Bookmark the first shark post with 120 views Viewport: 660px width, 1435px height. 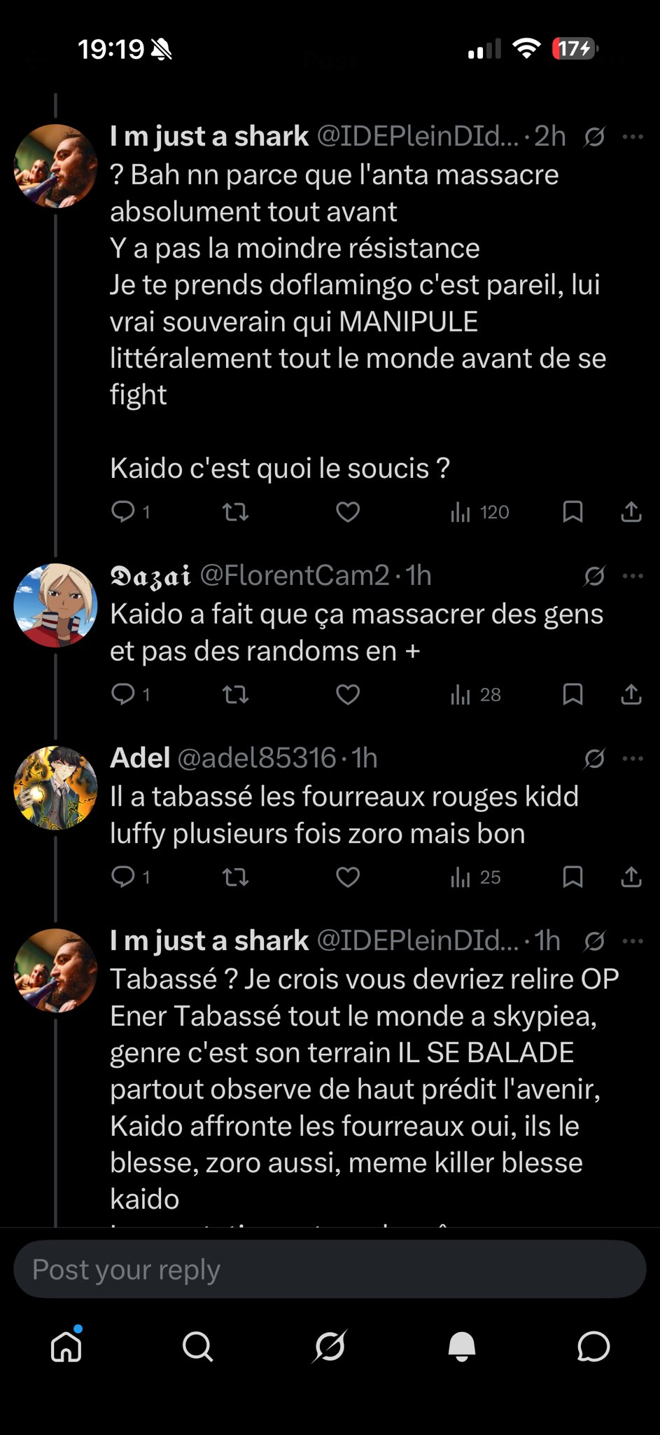[x=573, y=512]
